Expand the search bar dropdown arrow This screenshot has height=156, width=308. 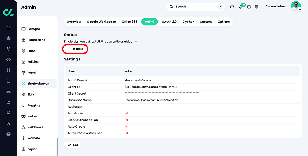click(220, 6)
